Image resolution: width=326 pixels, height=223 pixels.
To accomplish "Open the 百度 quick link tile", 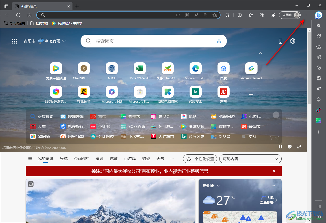I will (223, 71).
